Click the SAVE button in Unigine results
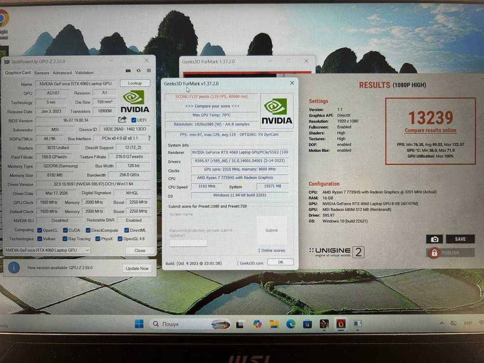 pyautogui.click(x=460, y=239)
